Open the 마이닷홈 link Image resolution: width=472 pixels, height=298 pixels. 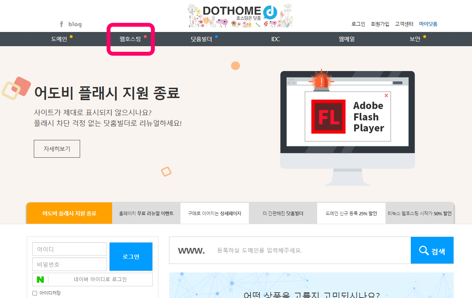click(428, 24)
